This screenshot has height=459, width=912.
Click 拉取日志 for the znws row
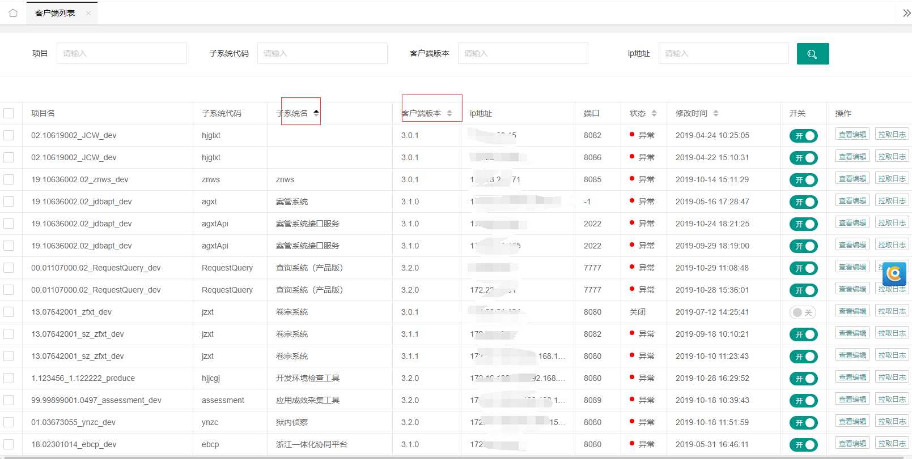pos(892,179)
